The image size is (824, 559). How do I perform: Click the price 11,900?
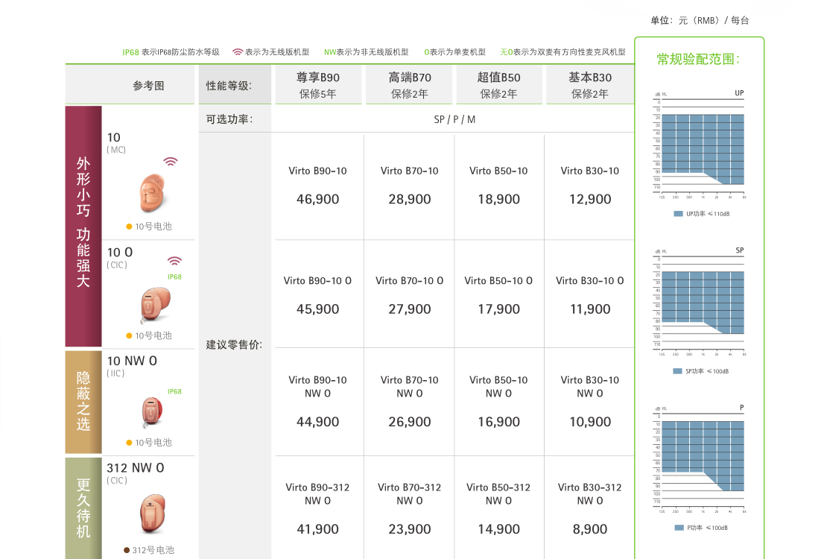point(590,309)
